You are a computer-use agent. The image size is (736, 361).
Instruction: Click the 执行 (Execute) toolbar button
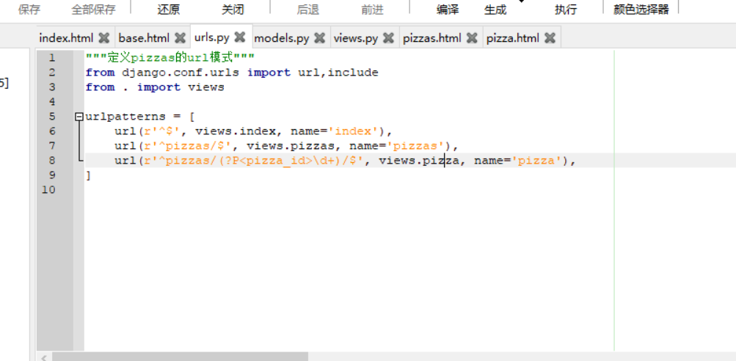[566, 10]
